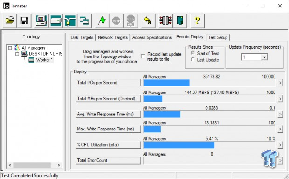Screen dimensions: 289x179
Task: Start a new manager computer icon
Action: 41,21
